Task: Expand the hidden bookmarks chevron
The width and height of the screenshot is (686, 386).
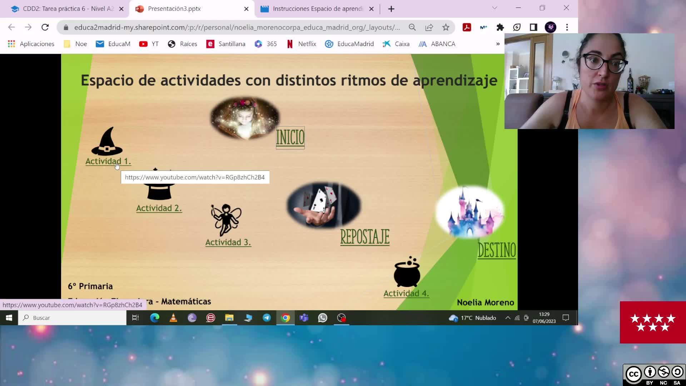Action: [x=498, y=44]
